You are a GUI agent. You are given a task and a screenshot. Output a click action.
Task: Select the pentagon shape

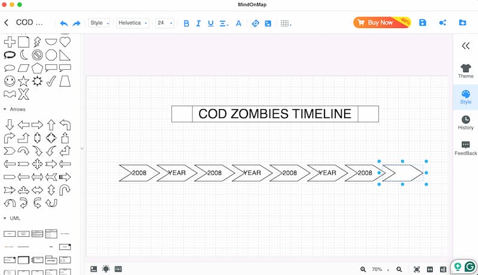point(37,68)
